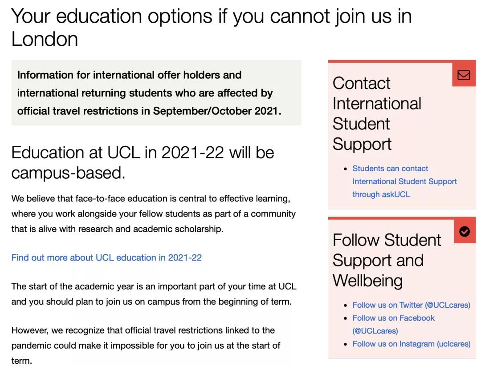Open the Follow us on Facebook link
The image size is (481, 366).
[393, 318]
